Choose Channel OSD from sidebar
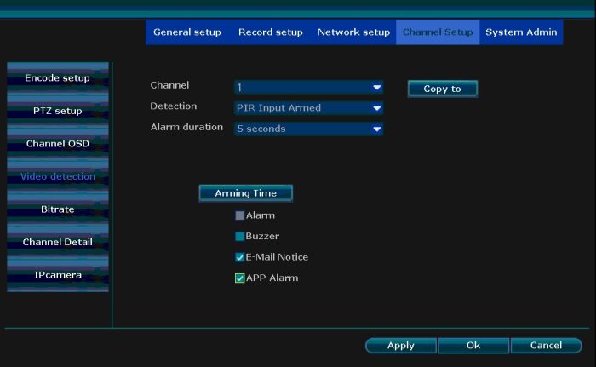The image size is (596, 367). click(x=57, y=144)
